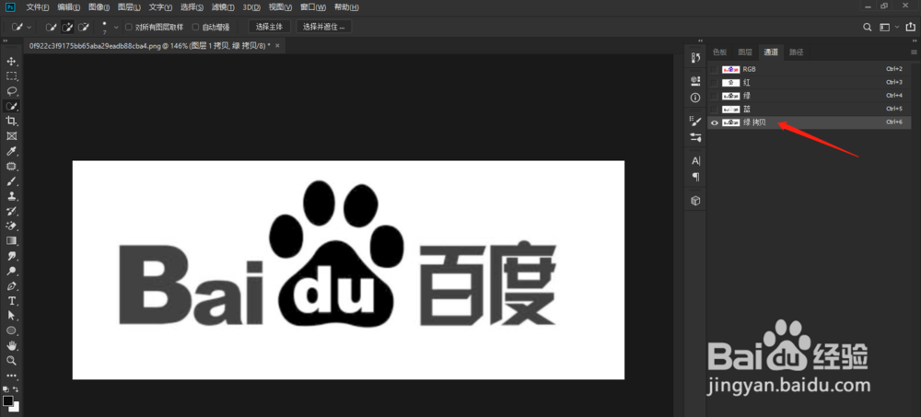This screenshot has width=921, height=417.
Task: Select the Quick Selection tool in toolbox
Action: tap(11, 106)
